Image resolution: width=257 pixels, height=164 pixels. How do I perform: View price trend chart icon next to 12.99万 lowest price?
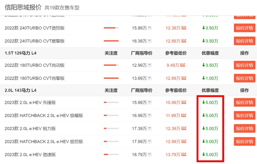184,141
